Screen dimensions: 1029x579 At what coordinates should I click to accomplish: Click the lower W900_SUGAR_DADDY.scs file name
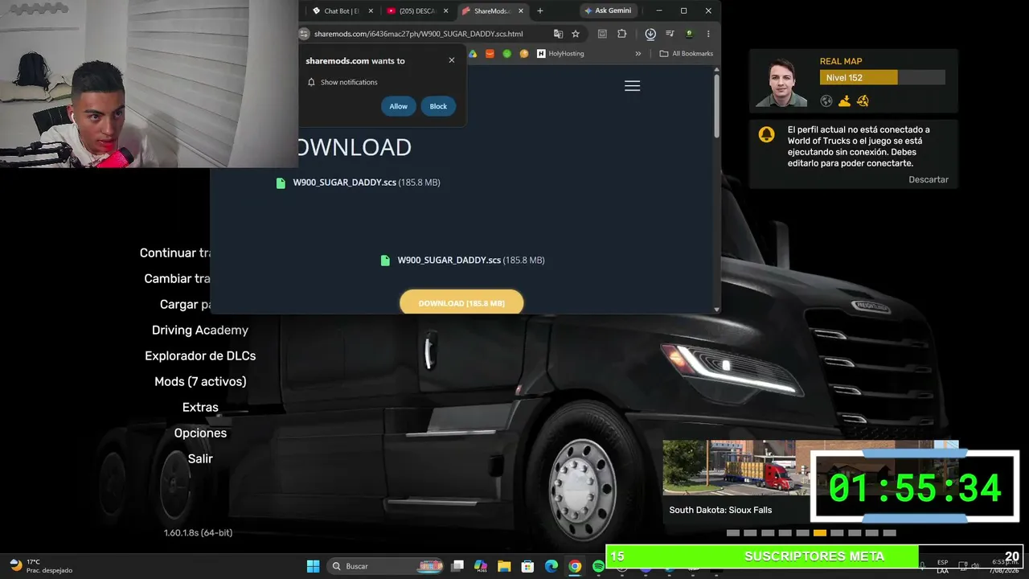[x=449, y=261]
